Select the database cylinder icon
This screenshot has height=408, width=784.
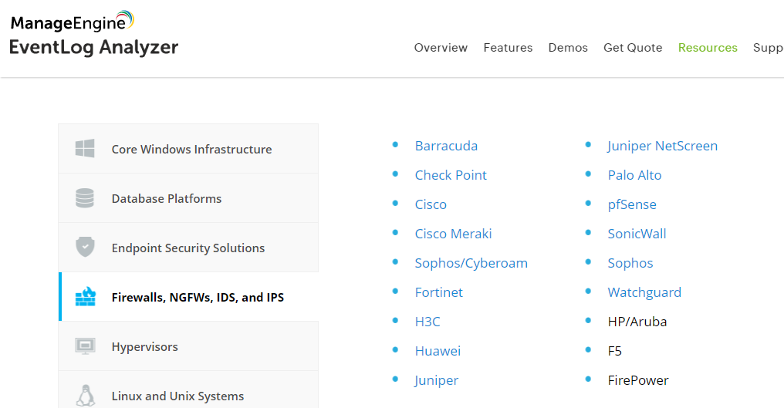[85, 198]
